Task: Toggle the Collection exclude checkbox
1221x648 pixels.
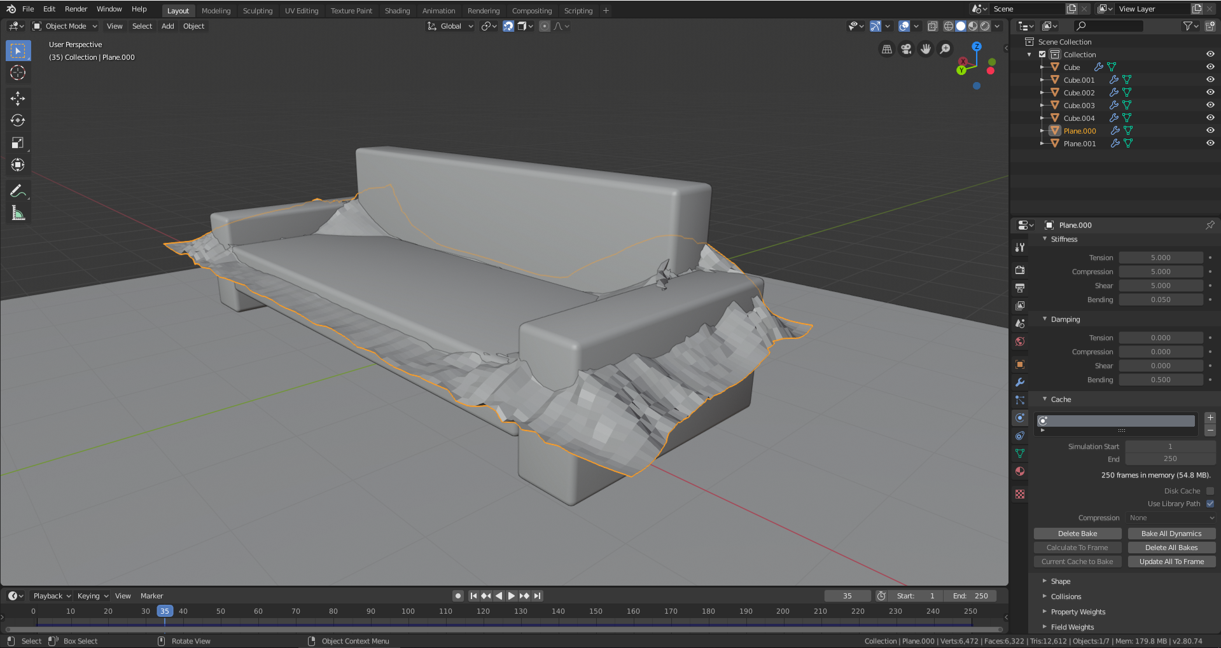Action: [x=1042, y=55]
